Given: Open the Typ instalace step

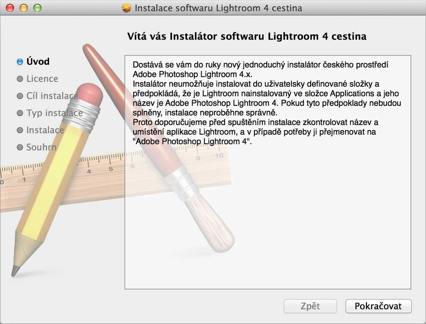Looking at the screenshot, I should (x=55, y=113).
